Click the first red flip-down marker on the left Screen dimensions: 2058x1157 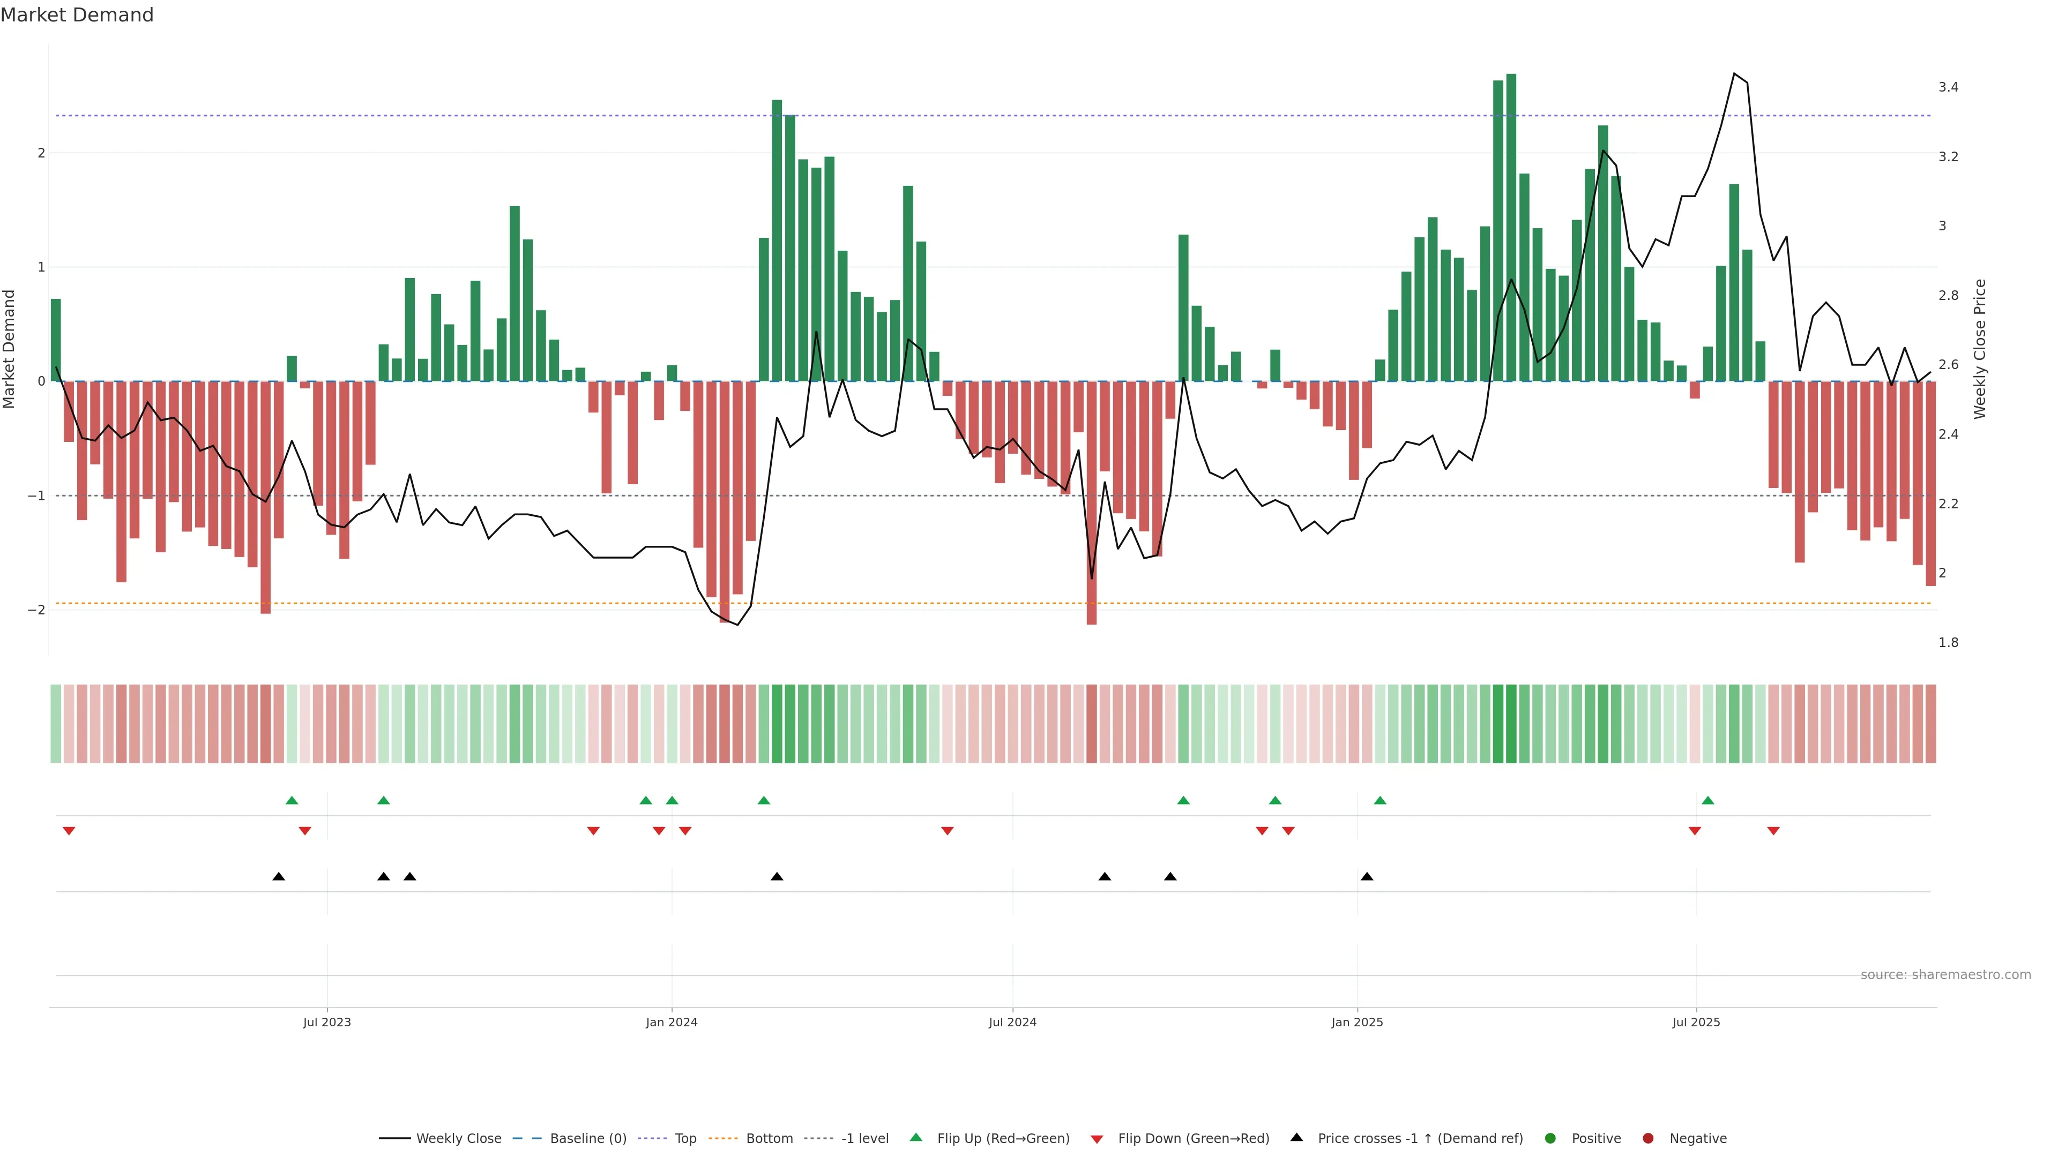[69, 831]
